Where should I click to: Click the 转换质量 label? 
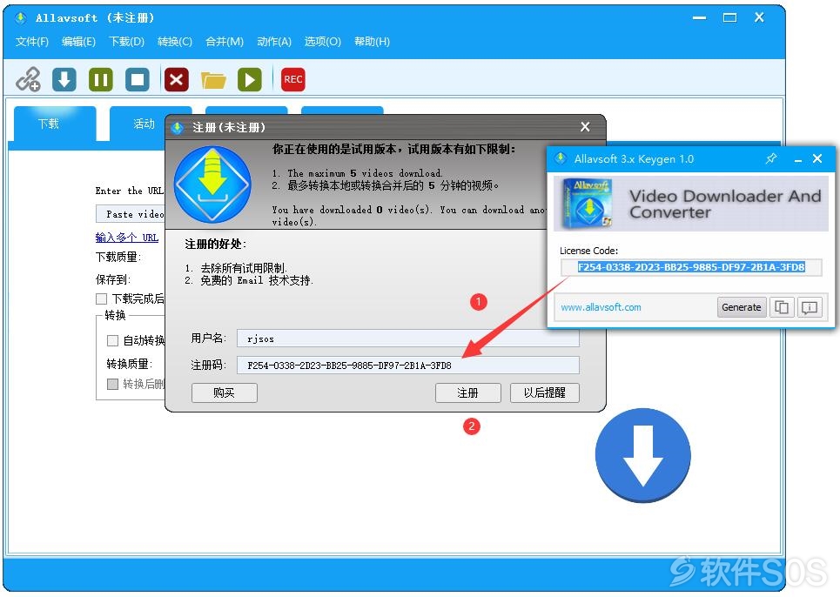tap(130, 364)
